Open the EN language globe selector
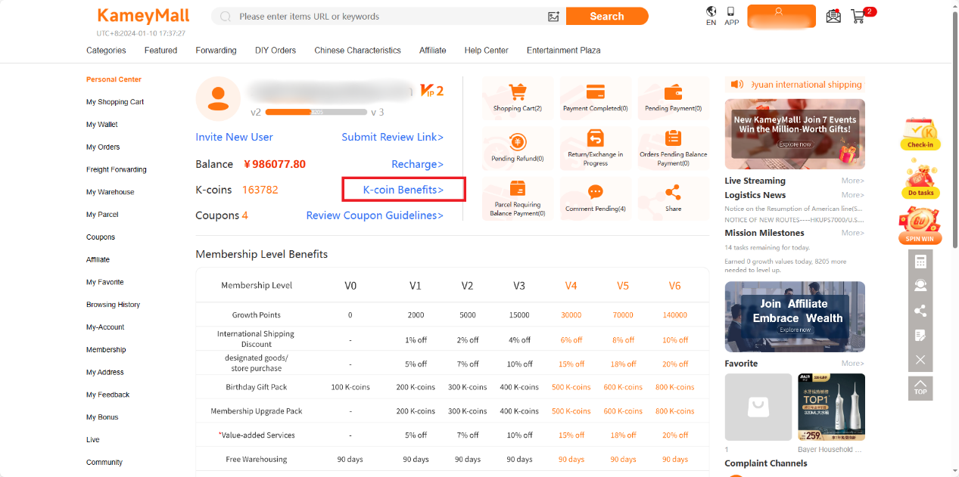The image size is (959, 477). [x=711, y=16]
